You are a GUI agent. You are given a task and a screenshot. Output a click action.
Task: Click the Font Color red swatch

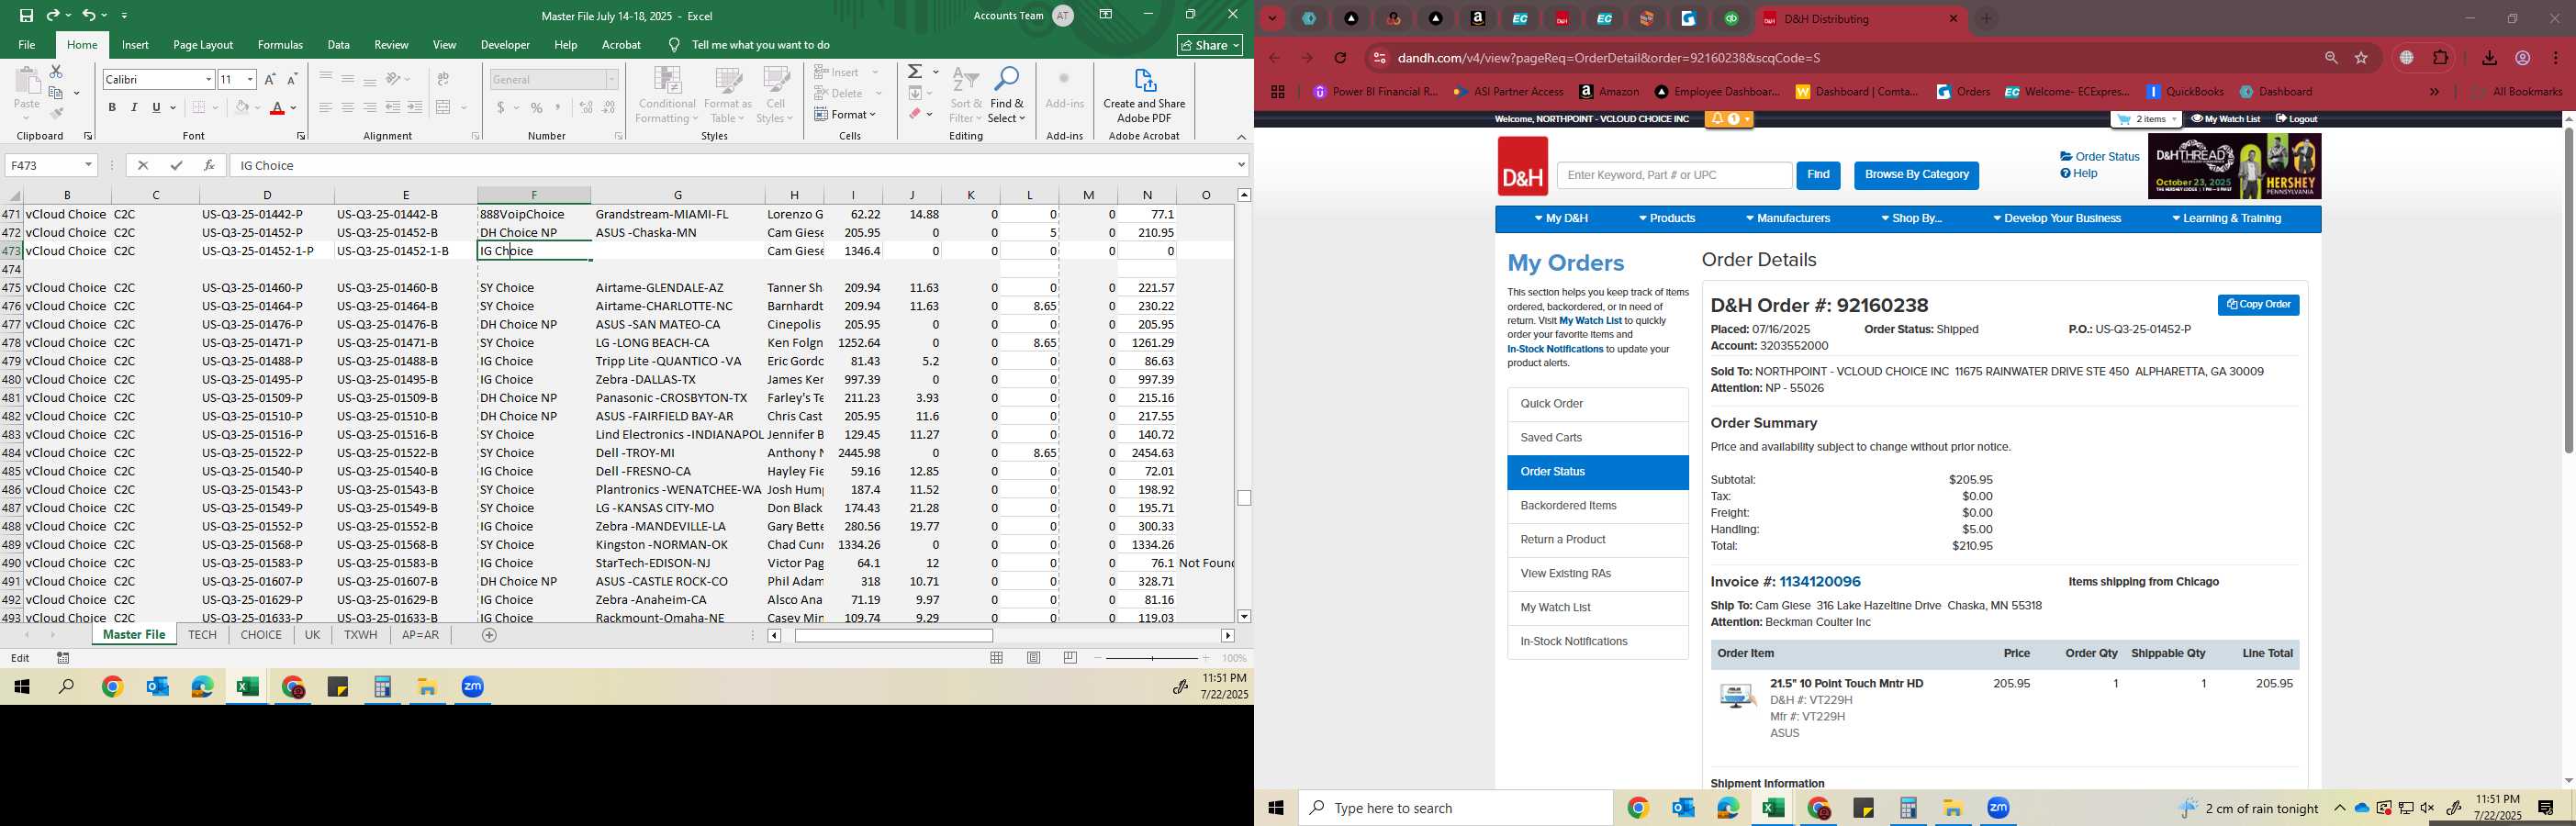[x=277, y=108]
